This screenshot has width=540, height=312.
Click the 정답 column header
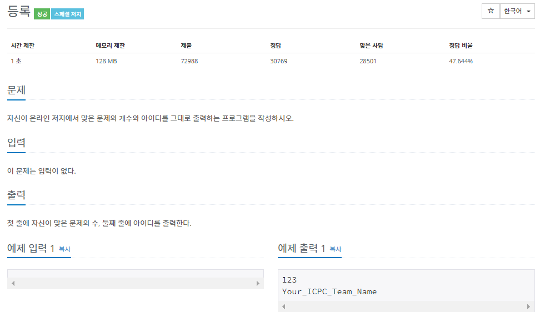[x=276, y=46]
